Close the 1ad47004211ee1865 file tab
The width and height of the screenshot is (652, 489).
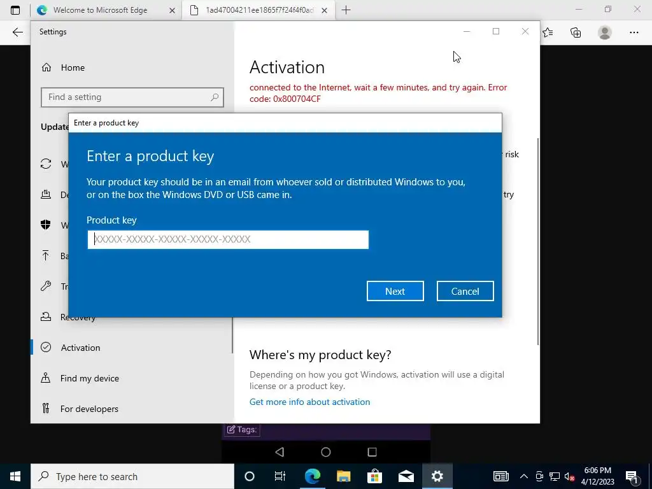pyautogui.click(x=325, y=10)
